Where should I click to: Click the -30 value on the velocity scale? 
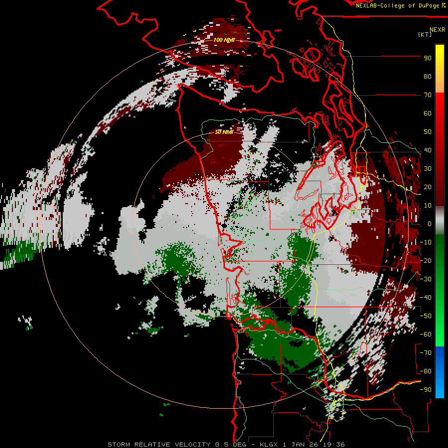tap(426, 279)
